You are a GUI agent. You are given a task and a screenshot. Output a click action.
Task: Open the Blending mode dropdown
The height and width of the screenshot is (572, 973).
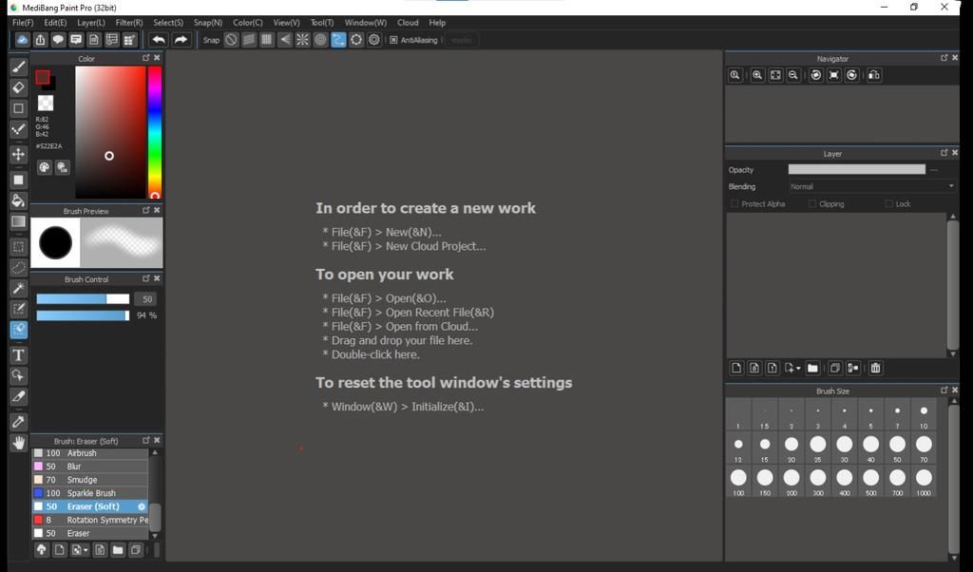point(872,186)
